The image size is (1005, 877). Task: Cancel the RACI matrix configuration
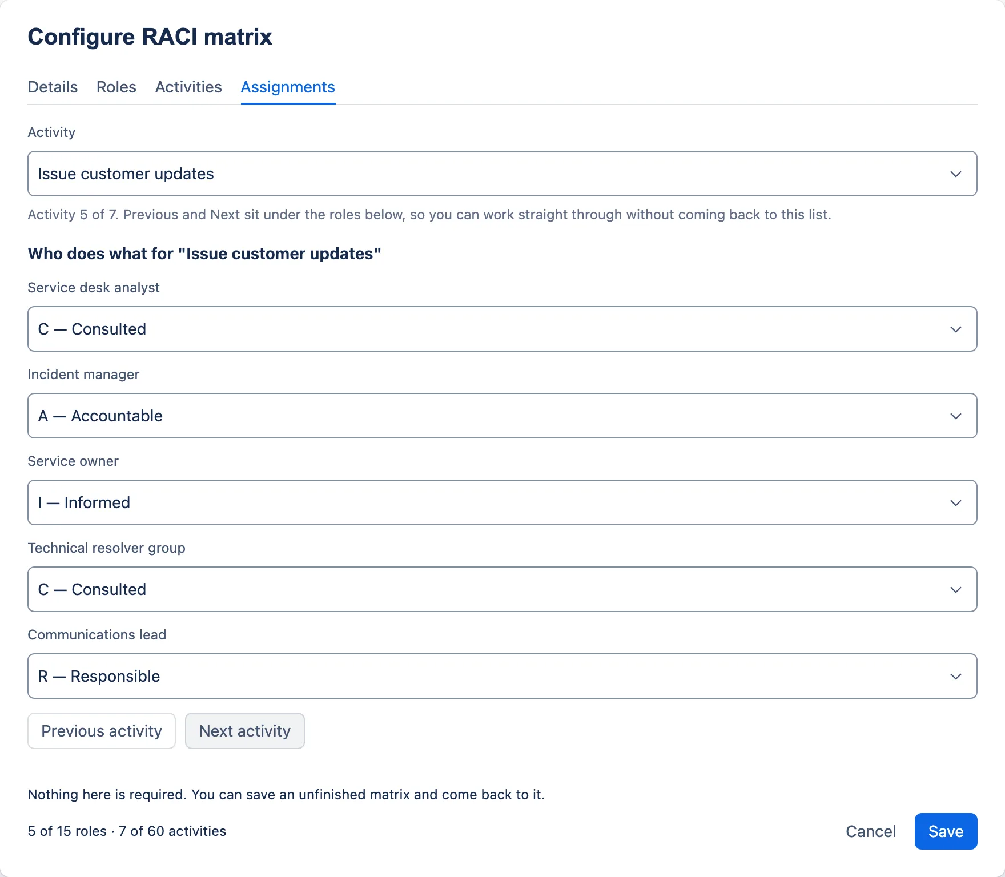tap(871, 831)
